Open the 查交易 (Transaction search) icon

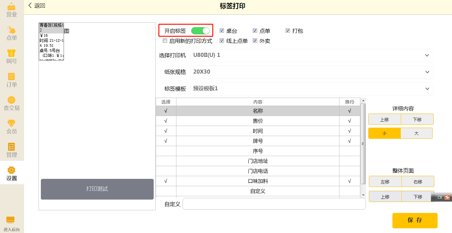pyautogui.click(x=11, y=104)
